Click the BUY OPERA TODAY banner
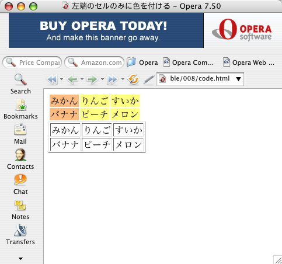Screen dimensions: 282x264 (106, 30)
